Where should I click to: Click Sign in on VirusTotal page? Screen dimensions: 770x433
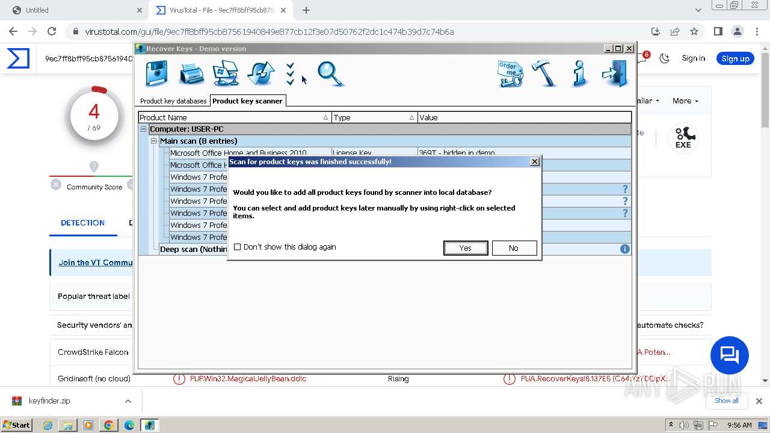pyautogui.click(x=694, y=58)
